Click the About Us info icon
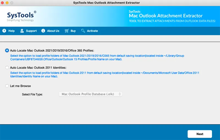The height and width of the screenshot is (140, 220). click(43, 31)
